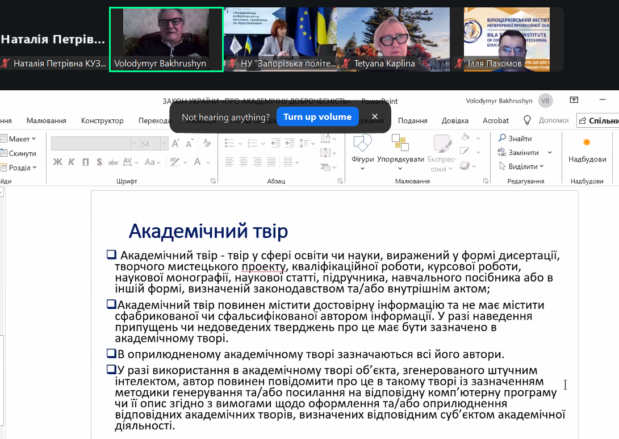
Task: Click the font color A swatch
Action: pos(198,162)
